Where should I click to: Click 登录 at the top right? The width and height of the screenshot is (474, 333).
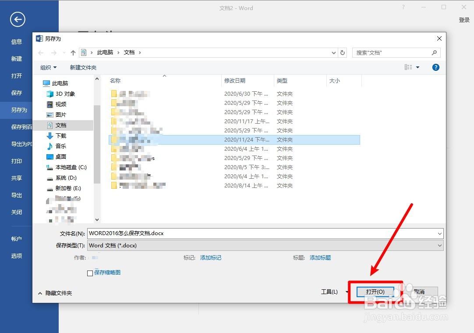click(x=464, y=20)
